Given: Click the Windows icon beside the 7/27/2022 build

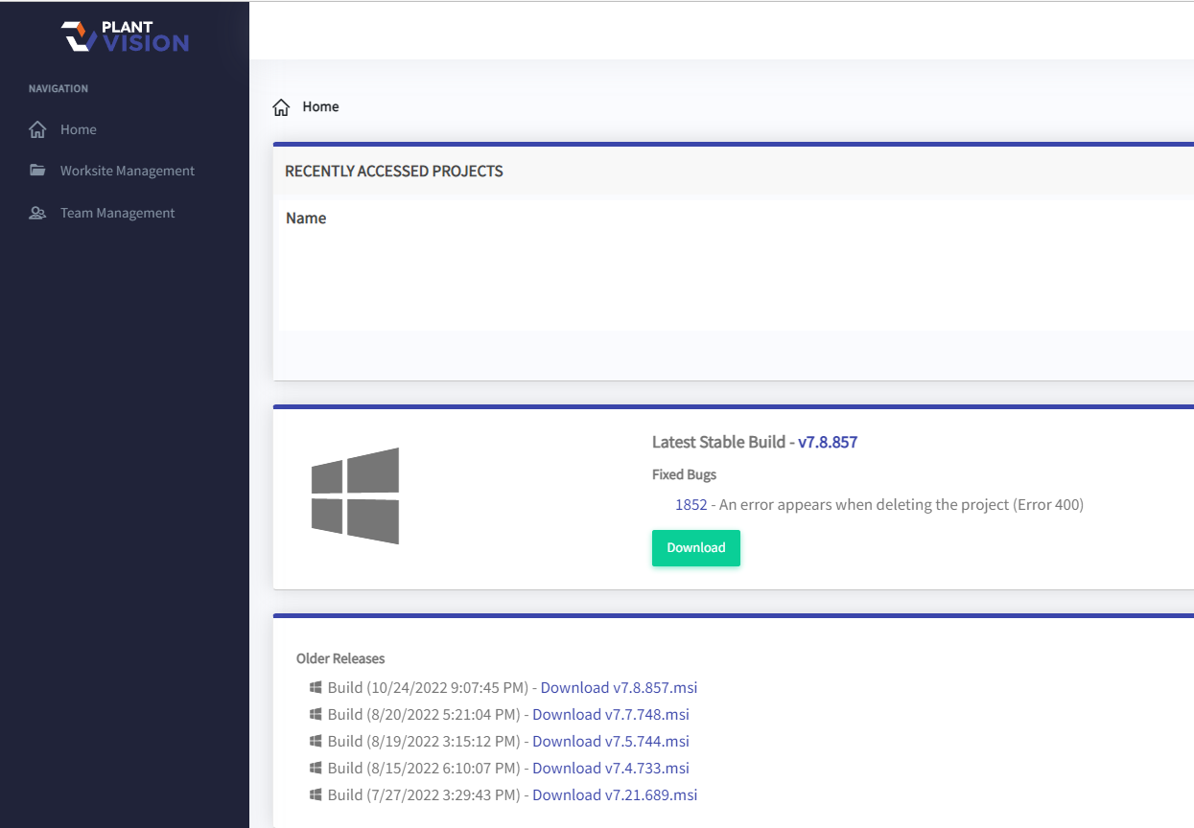Looking at the screenshot, I should (x=315, y=793).
